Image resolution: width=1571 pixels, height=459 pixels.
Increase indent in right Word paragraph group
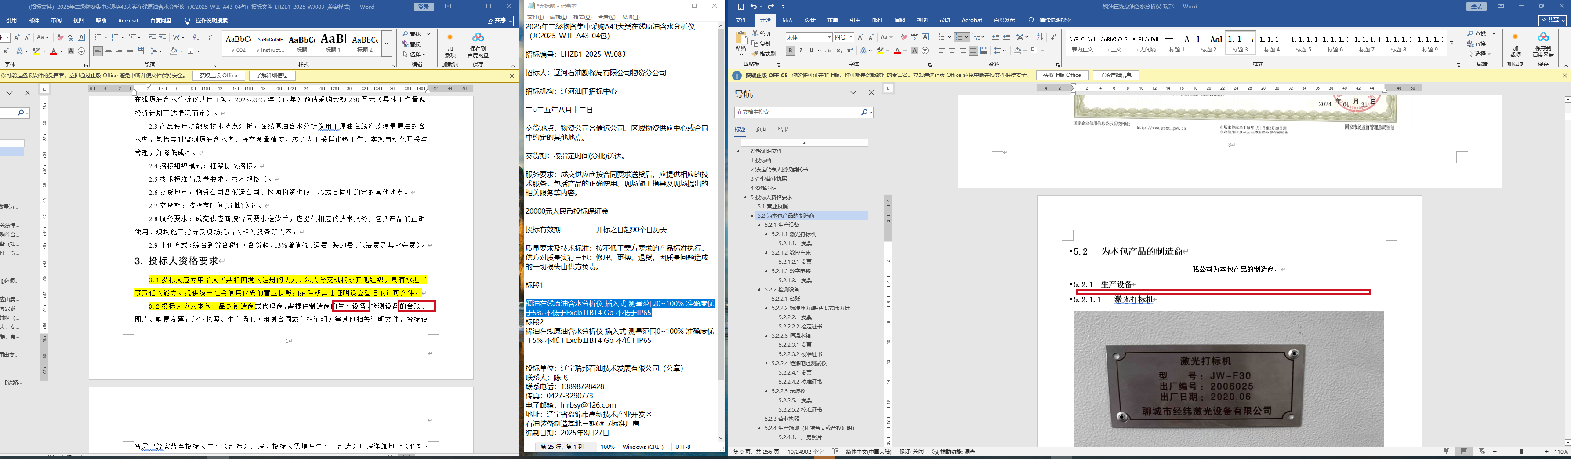click(x=1006, y=37)
